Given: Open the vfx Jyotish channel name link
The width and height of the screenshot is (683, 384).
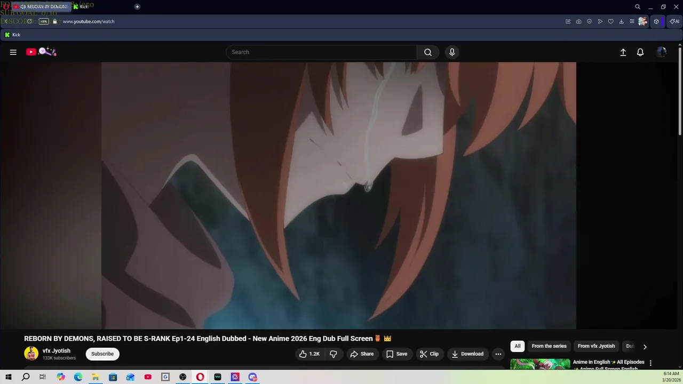Looking at the screenshot, I should click(57, 351).
